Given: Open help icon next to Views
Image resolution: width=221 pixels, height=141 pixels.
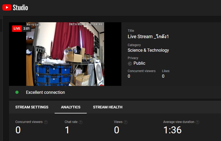Looking at the screenshot, I should pyautogui.click(x=126, y=122).
